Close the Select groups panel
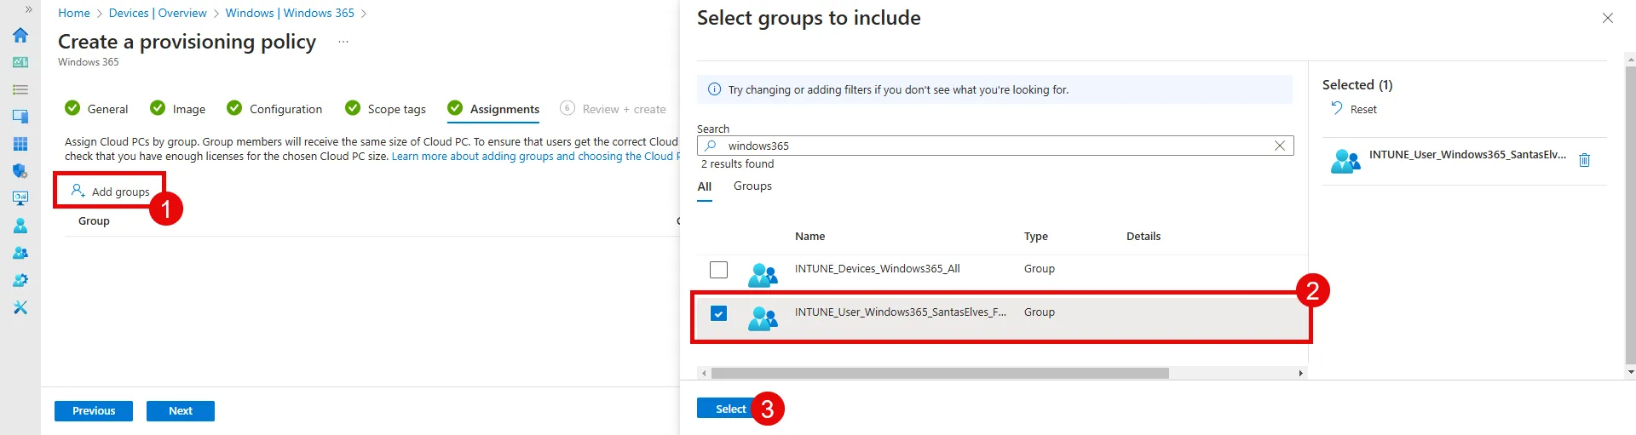This screenshot has width=1636, height=435. (1608, 18)
